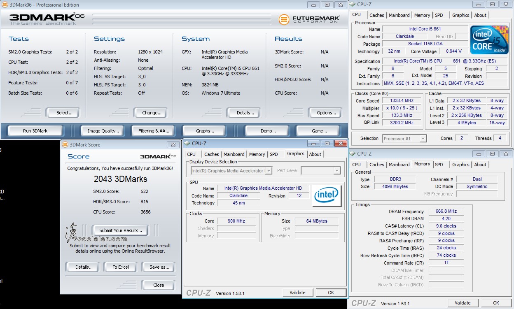
Task: Click the Futuremark logo icon
Action: click(284, 19)
